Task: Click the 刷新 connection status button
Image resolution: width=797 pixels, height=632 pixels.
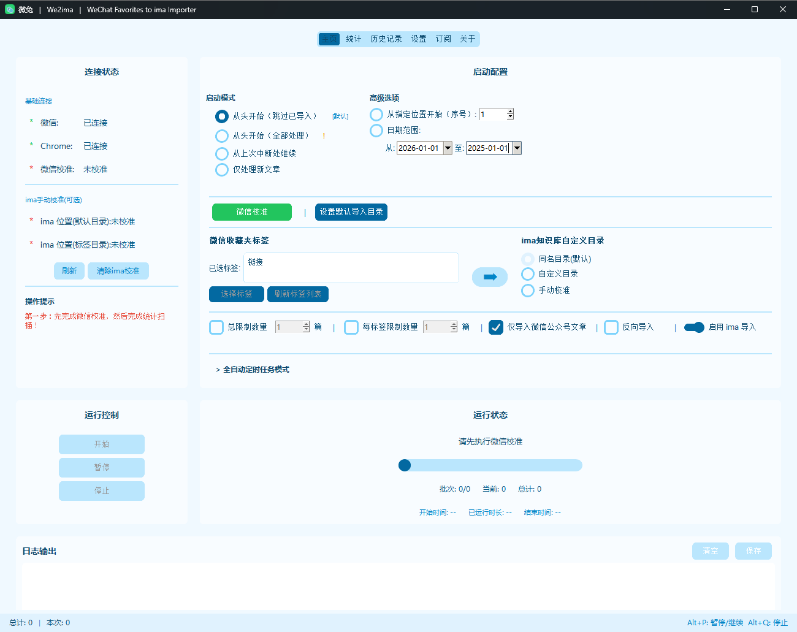Action: 69,271
